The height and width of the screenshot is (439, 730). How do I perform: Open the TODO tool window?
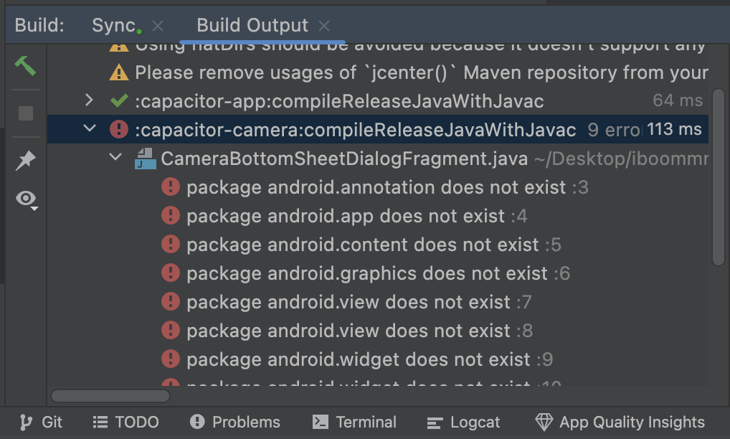click(x=125, y=423)
